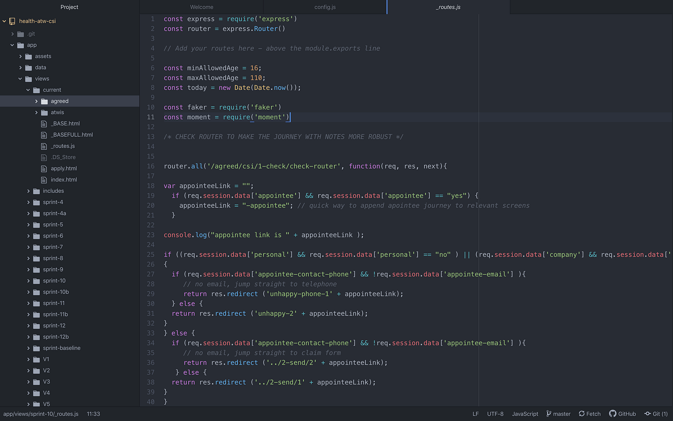Switch to the config.js tab
The image size is (673, 421).
(x=325, y=7)
